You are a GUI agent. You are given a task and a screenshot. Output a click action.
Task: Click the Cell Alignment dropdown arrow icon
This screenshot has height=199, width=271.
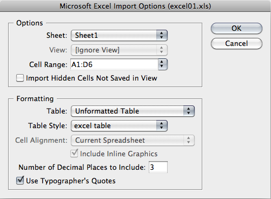[x=189, y=140]
